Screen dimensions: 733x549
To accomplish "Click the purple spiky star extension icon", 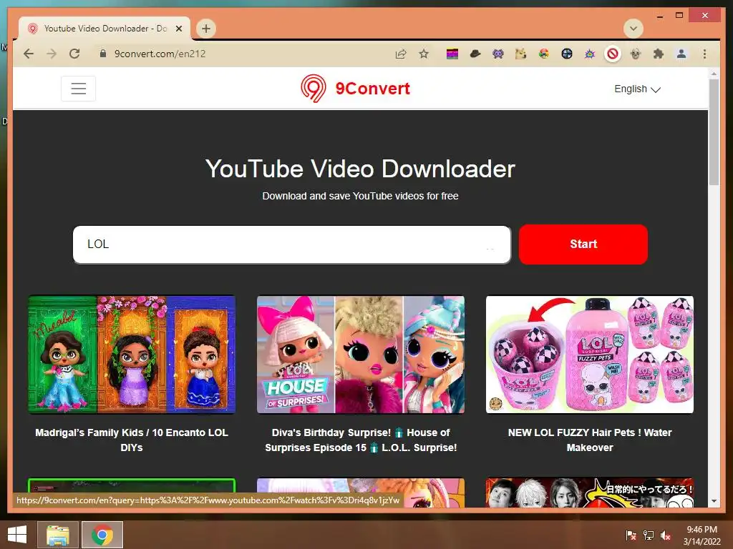I will [590, 54].
